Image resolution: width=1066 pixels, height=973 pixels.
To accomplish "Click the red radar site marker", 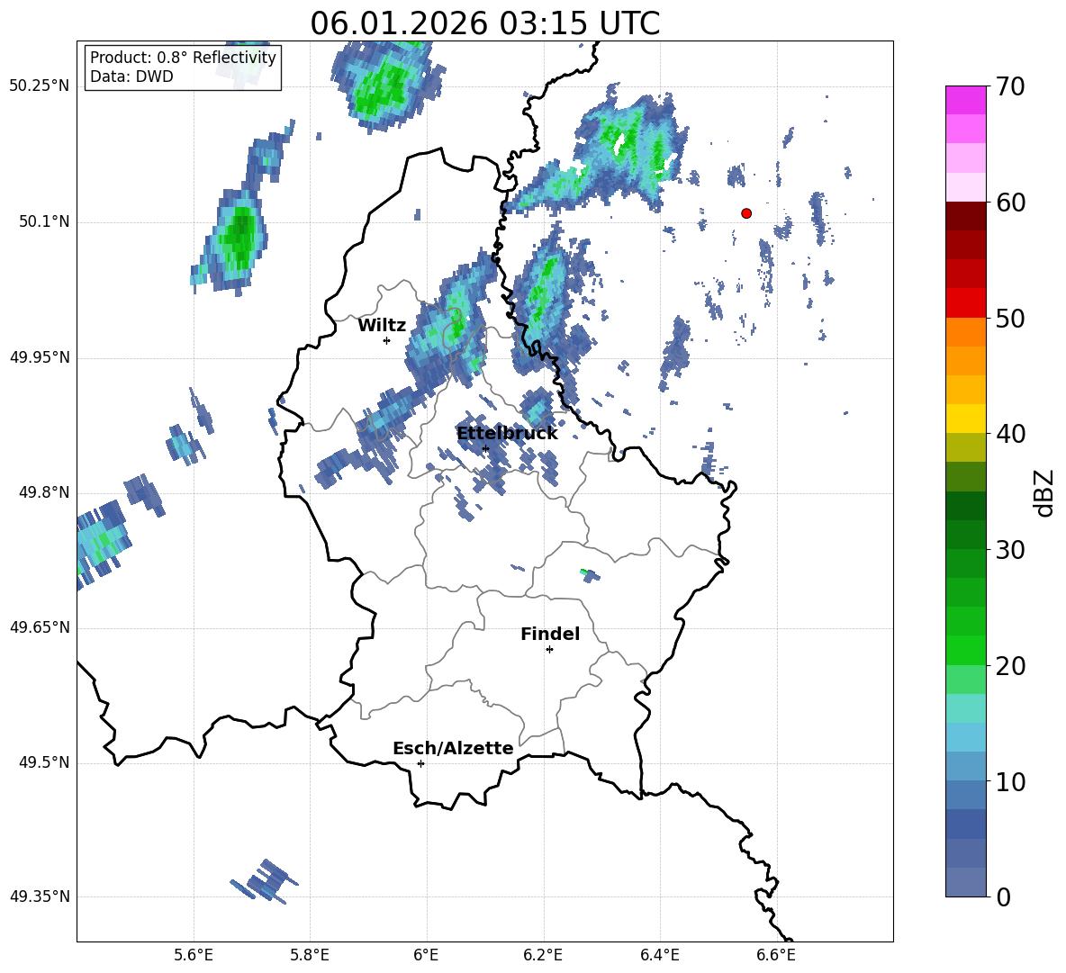I will coord(746,213).
